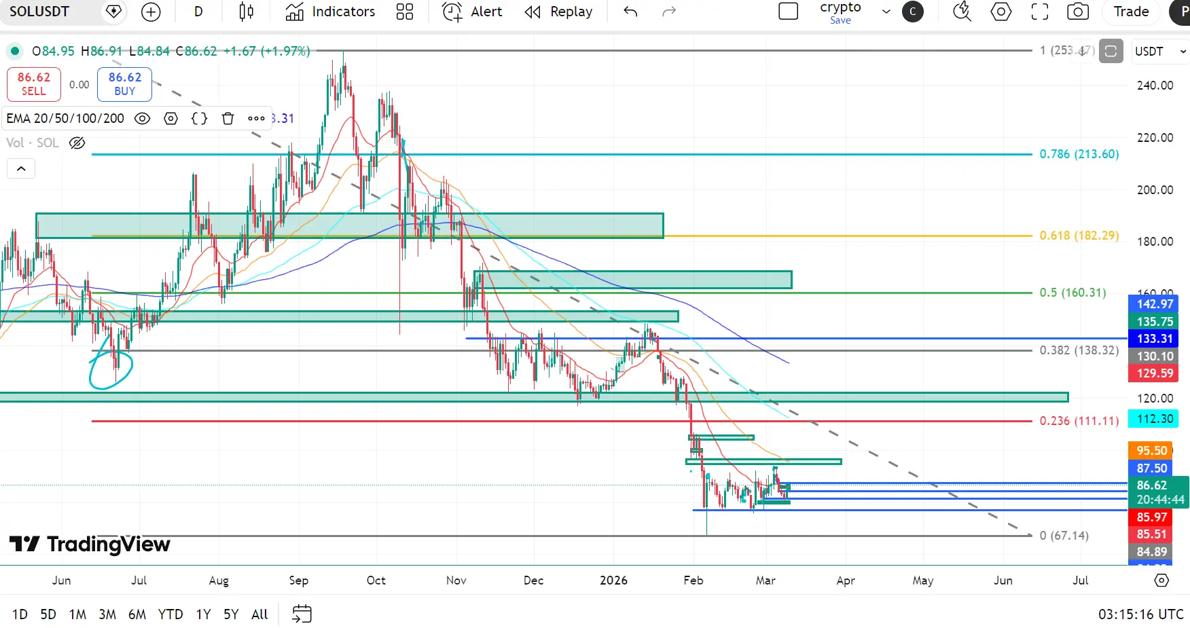Select the 3M time range
The width and height of the screenshot is (1190, 628).
(x=107, y=614)
